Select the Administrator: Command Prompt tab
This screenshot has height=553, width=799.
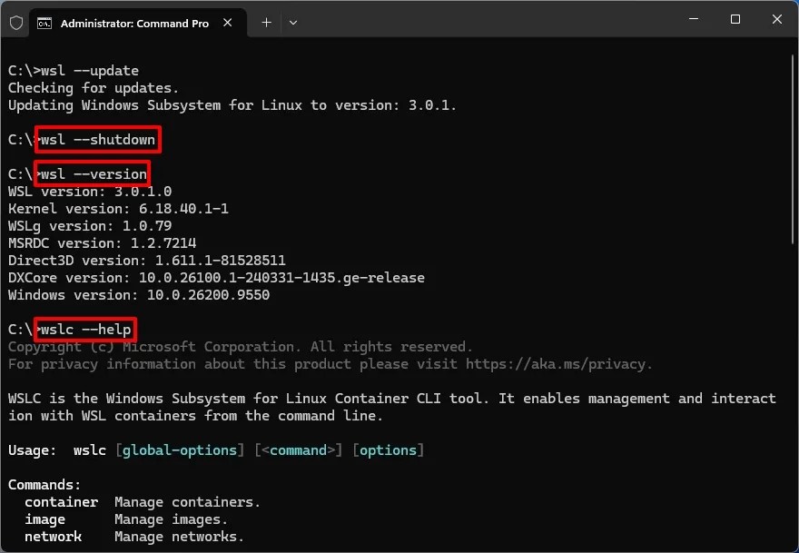(138, 23)
